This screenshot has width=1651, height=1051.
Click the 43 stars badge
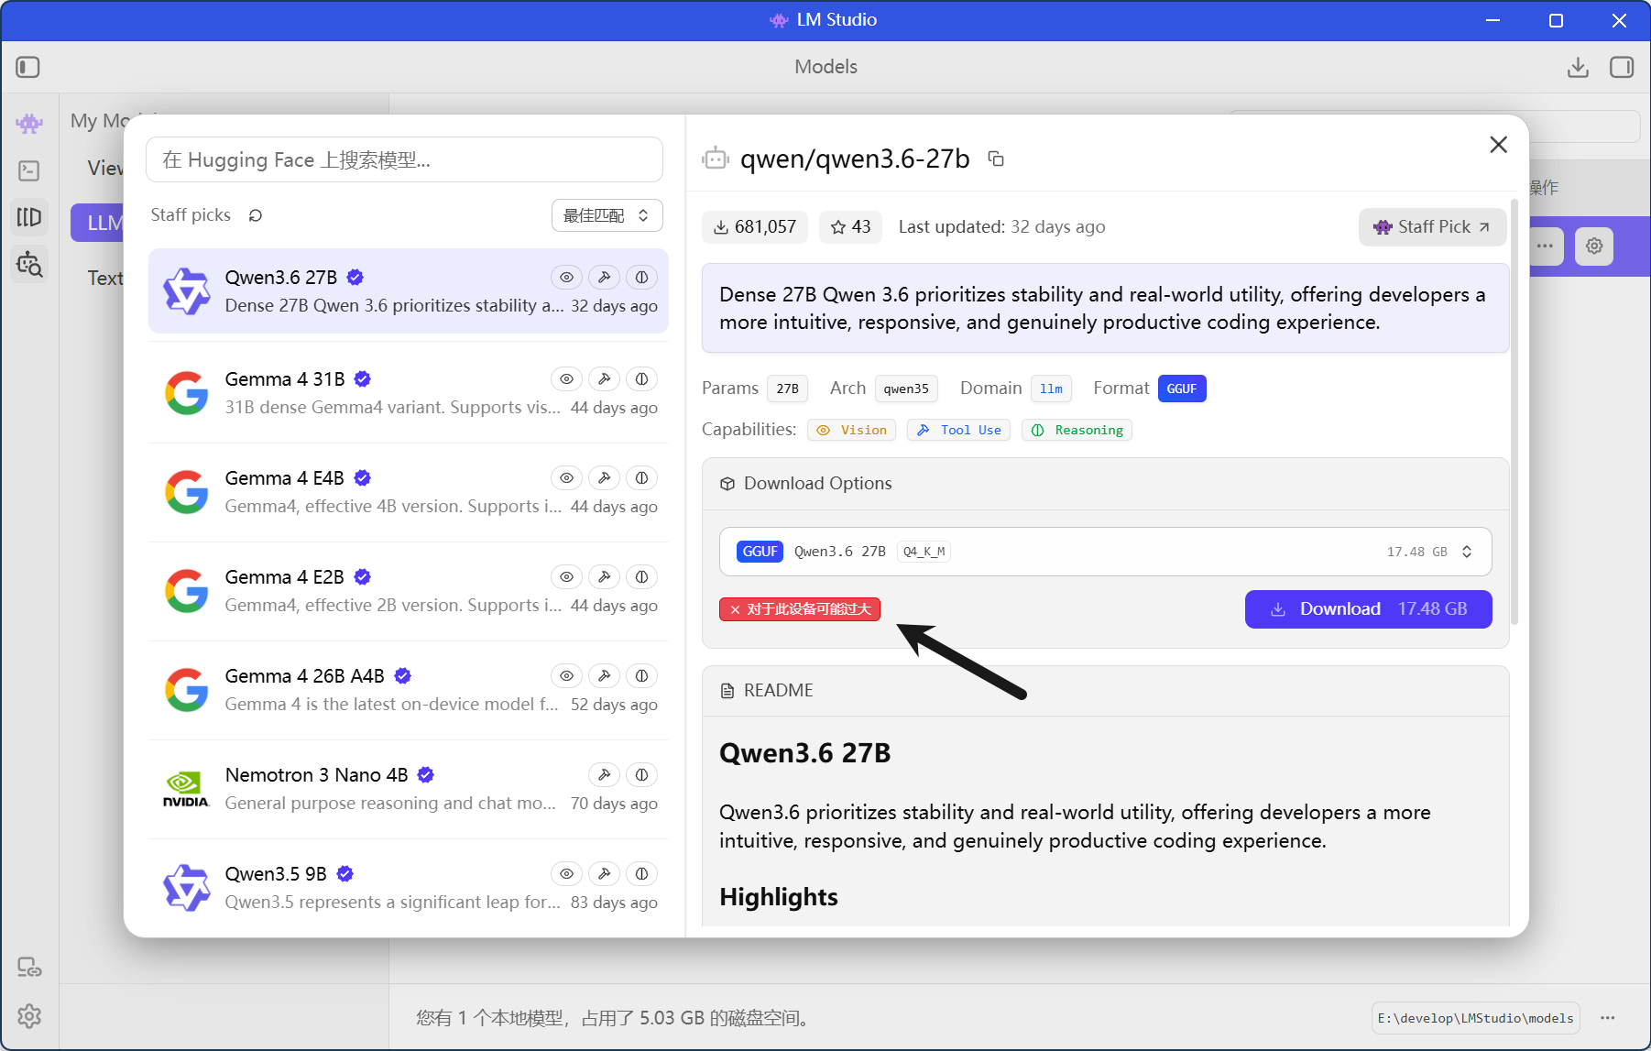[x=850, y=227]
